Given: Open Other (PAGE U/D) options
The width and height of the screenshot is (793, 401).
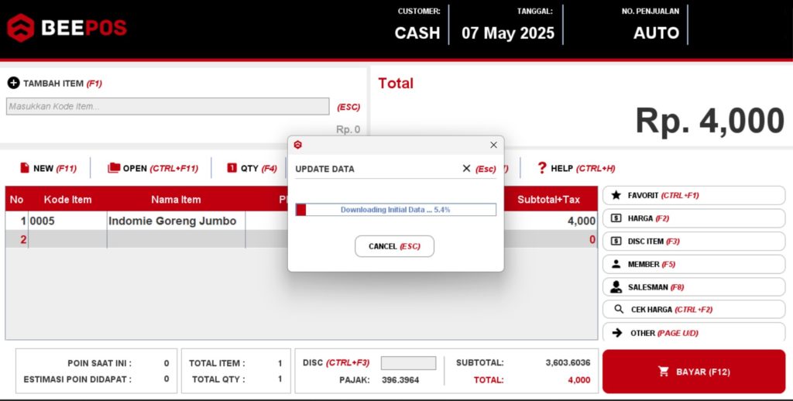Looking at the screenshot, I should [x=694, y=333].
